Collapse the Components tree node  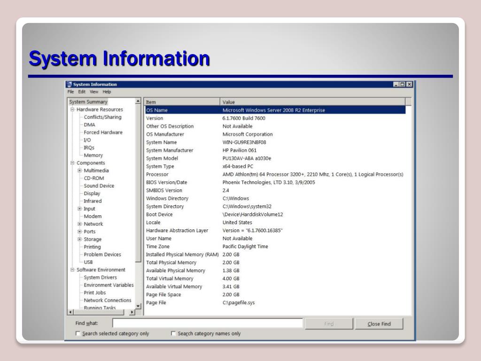point(72,163)
